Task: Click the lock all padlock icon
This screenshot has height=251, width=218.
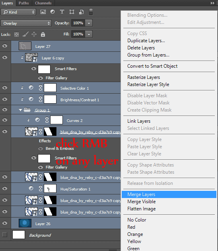Action: 43,34
